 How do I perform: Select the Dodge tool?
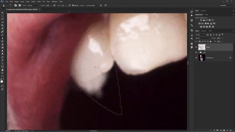pyautogui.click(x=2, y=54)
